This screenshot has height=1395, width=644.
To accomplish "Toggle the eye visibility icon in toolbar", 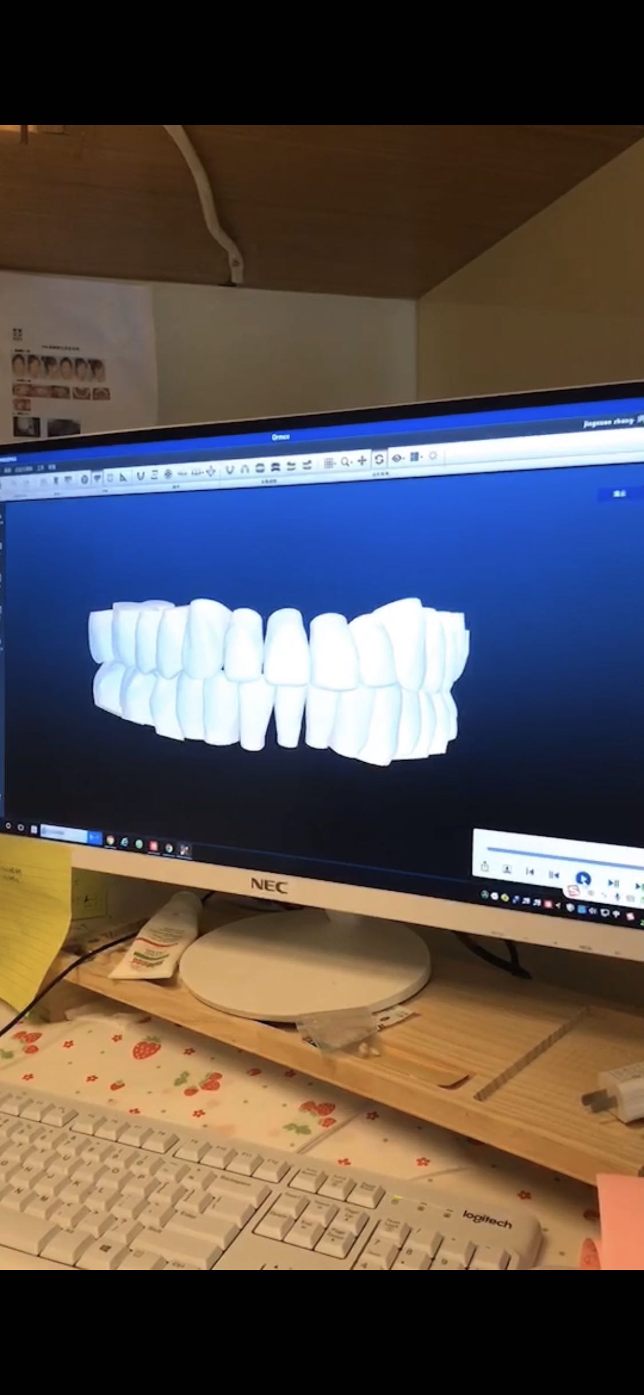I will (397, 459).
